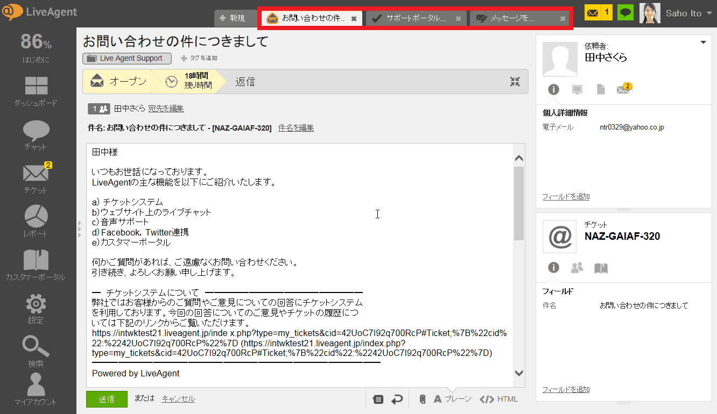
Task: Open the Reports (レポート) section
Action: click(x=36, y=222)
